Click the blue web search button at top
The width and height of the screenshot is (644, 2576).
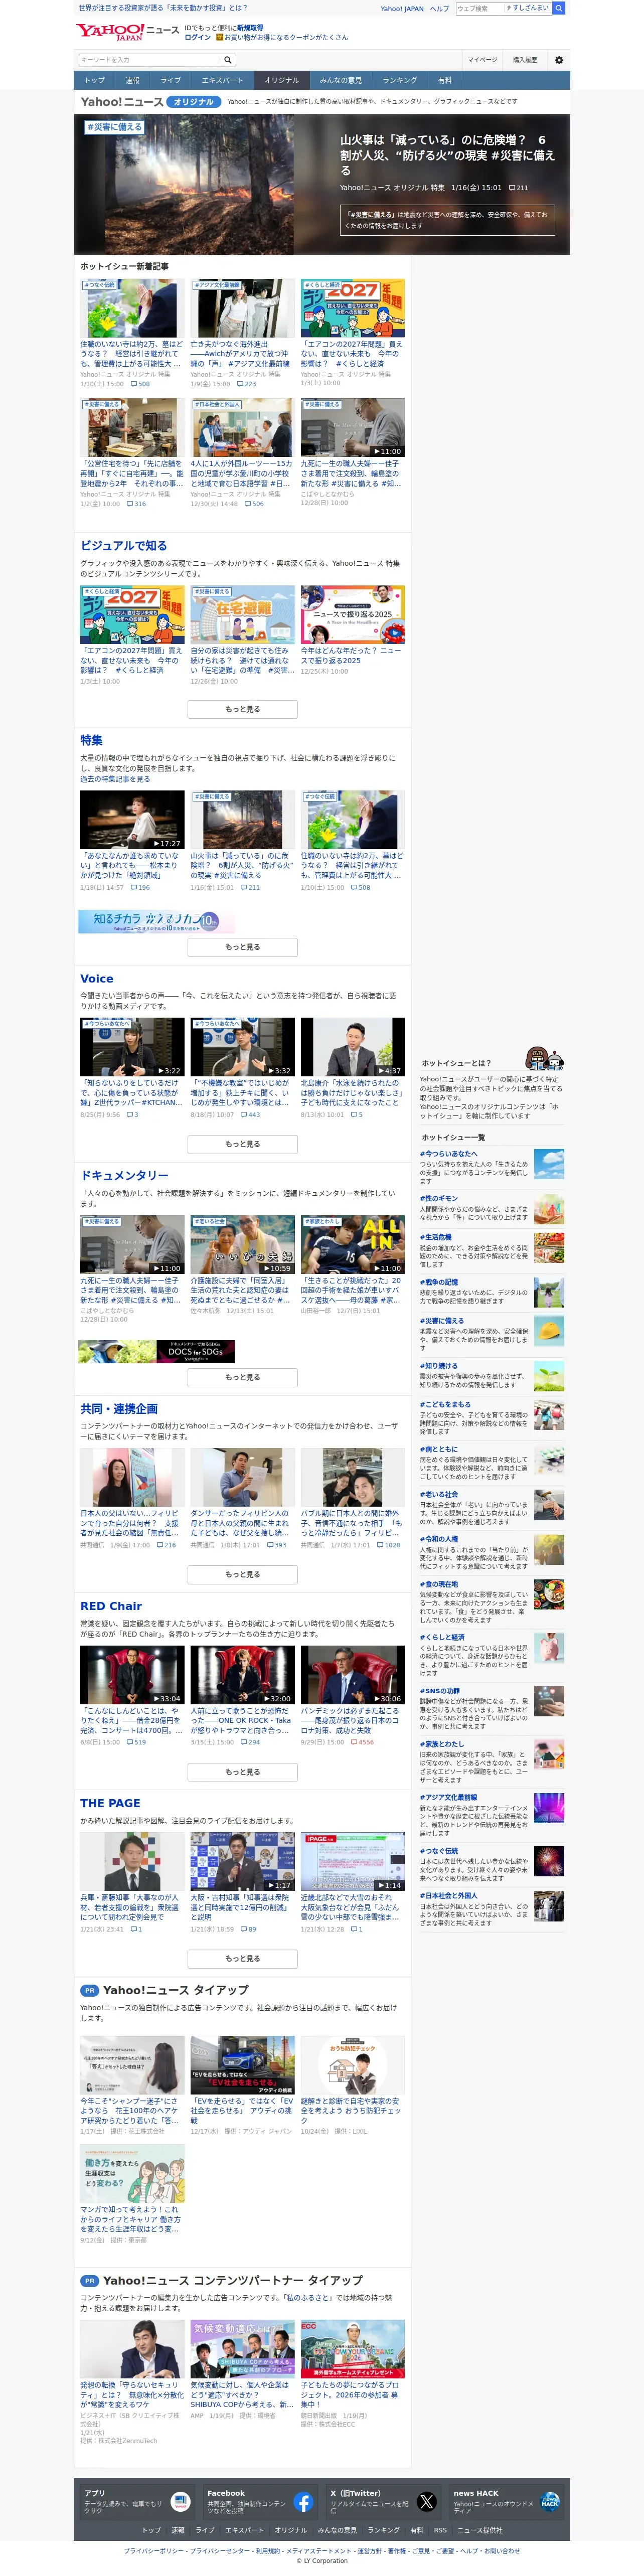[x=559, y=8]
